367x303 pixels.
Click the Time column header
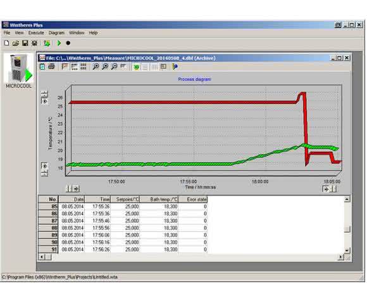pos(97,199)
